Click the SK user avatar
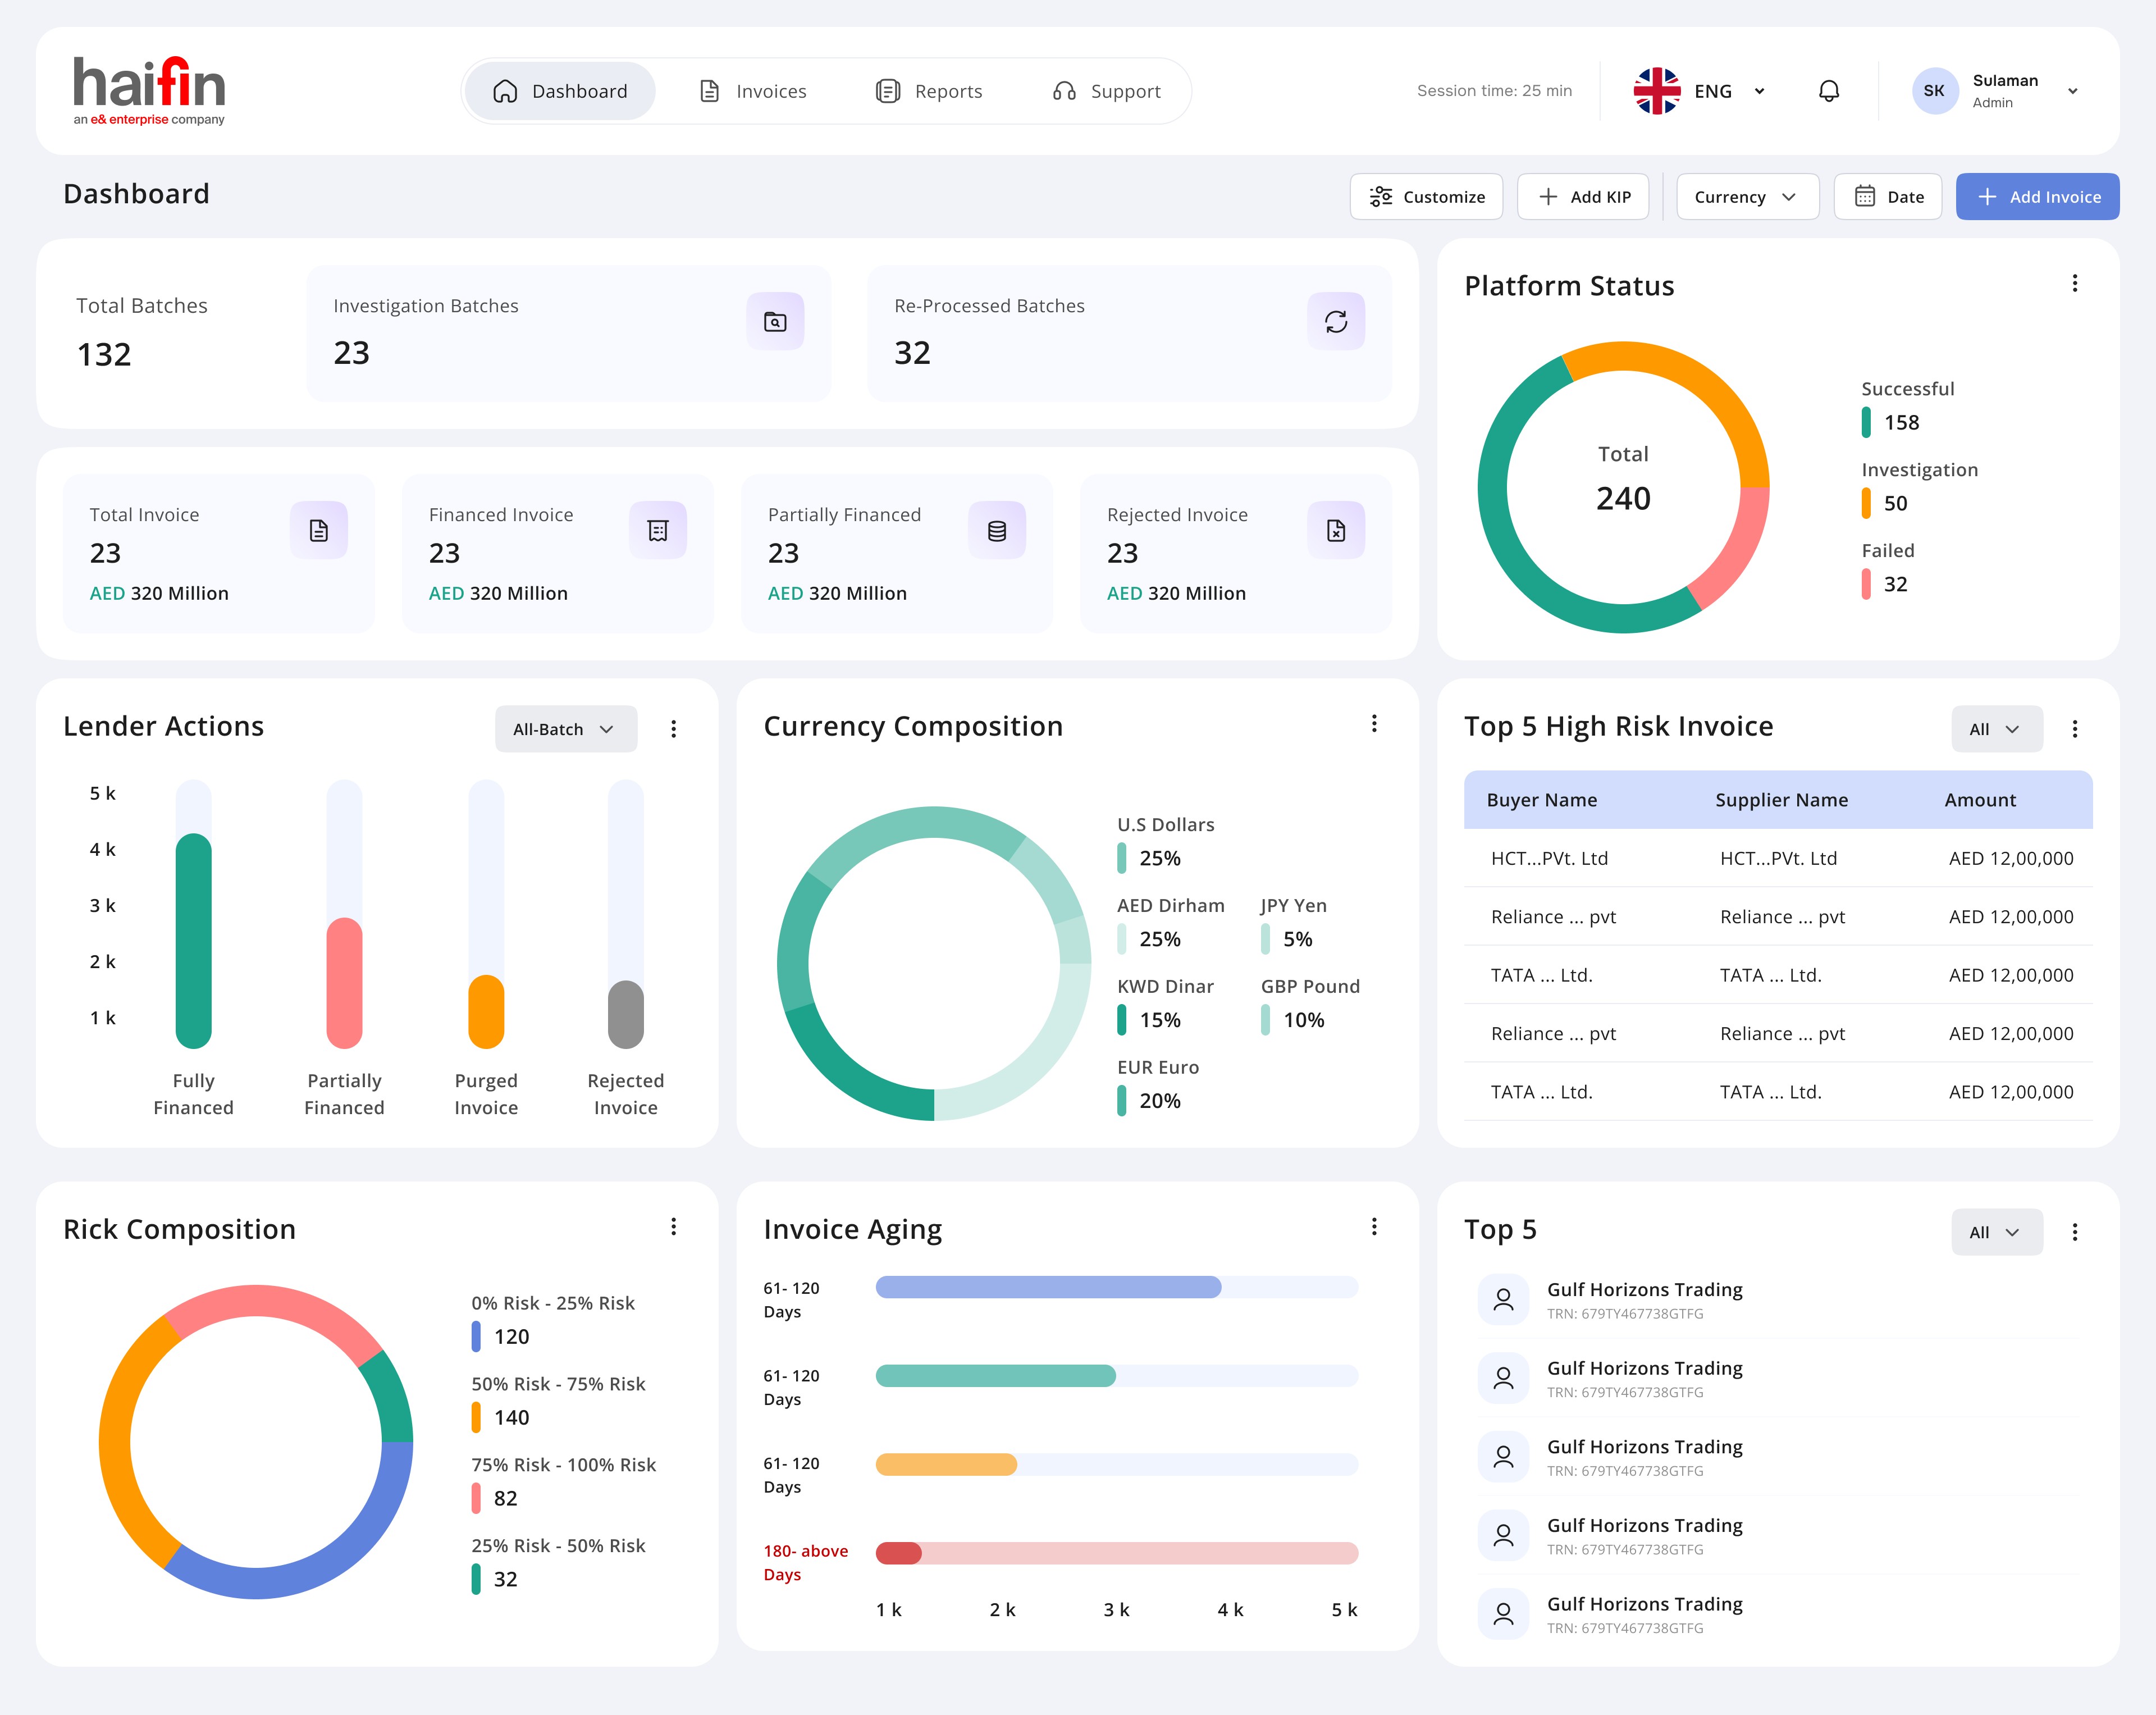This screenshot has height=1715, width=2156. [x=1934, y=91]
